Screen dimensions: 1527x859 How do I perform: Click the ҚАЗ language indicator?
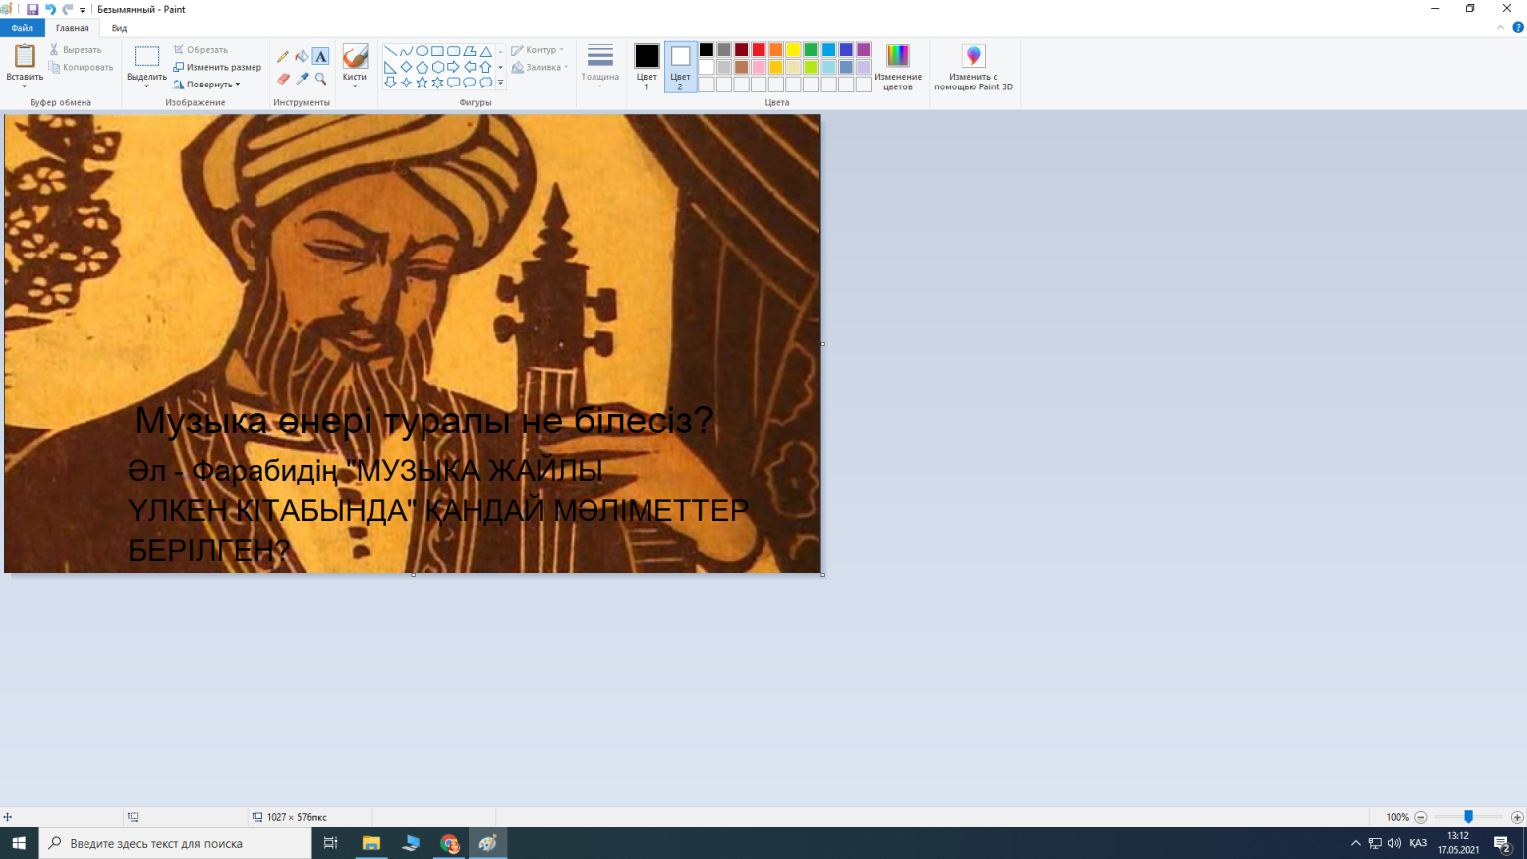point(1418,843)
